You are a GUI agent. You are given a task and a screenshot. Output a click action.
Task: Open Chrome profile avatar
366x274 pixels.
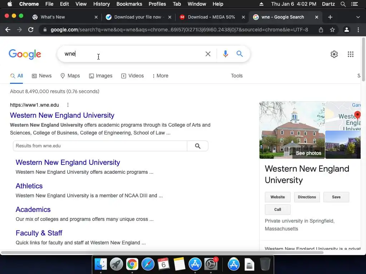point(347,30)
